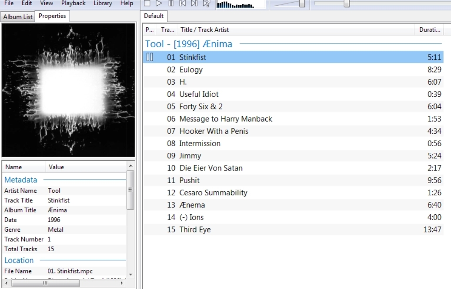Select track 14 (-) Ions
The height and width of the screenshot is (289, 451).
coord(294,217)
